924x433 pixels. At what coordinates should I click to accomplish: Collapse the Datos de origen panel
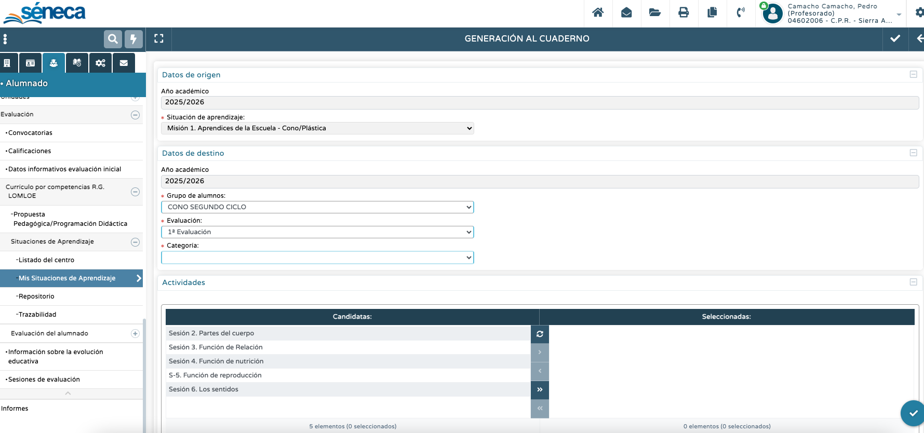tap(913, 75)
